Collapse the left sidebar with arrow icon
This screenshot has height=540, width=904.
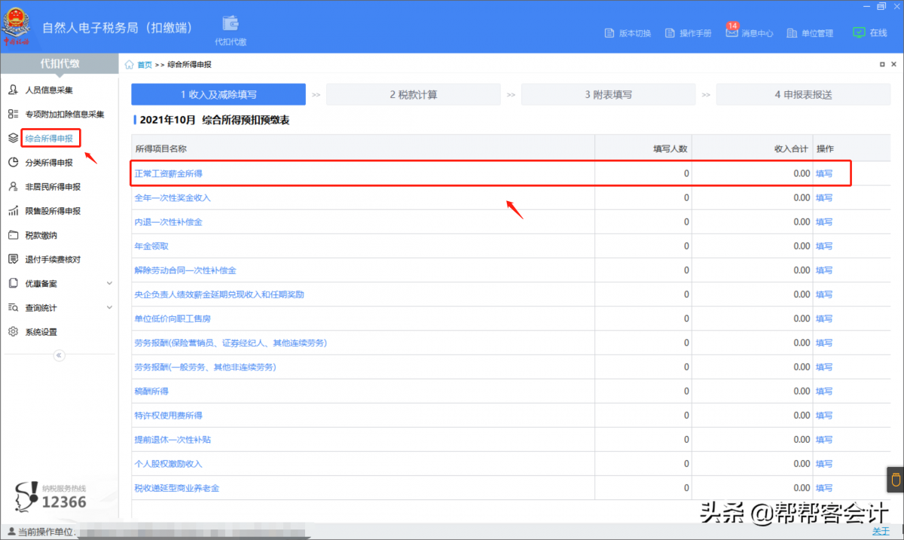coord(60,355)
